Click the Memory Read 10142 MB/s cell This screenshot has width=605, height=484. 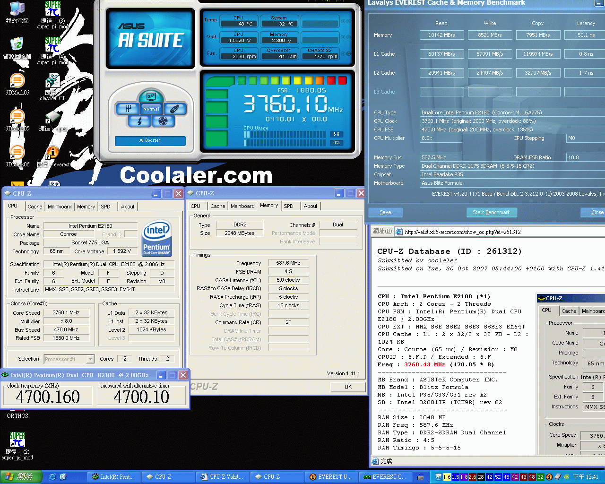442,35
